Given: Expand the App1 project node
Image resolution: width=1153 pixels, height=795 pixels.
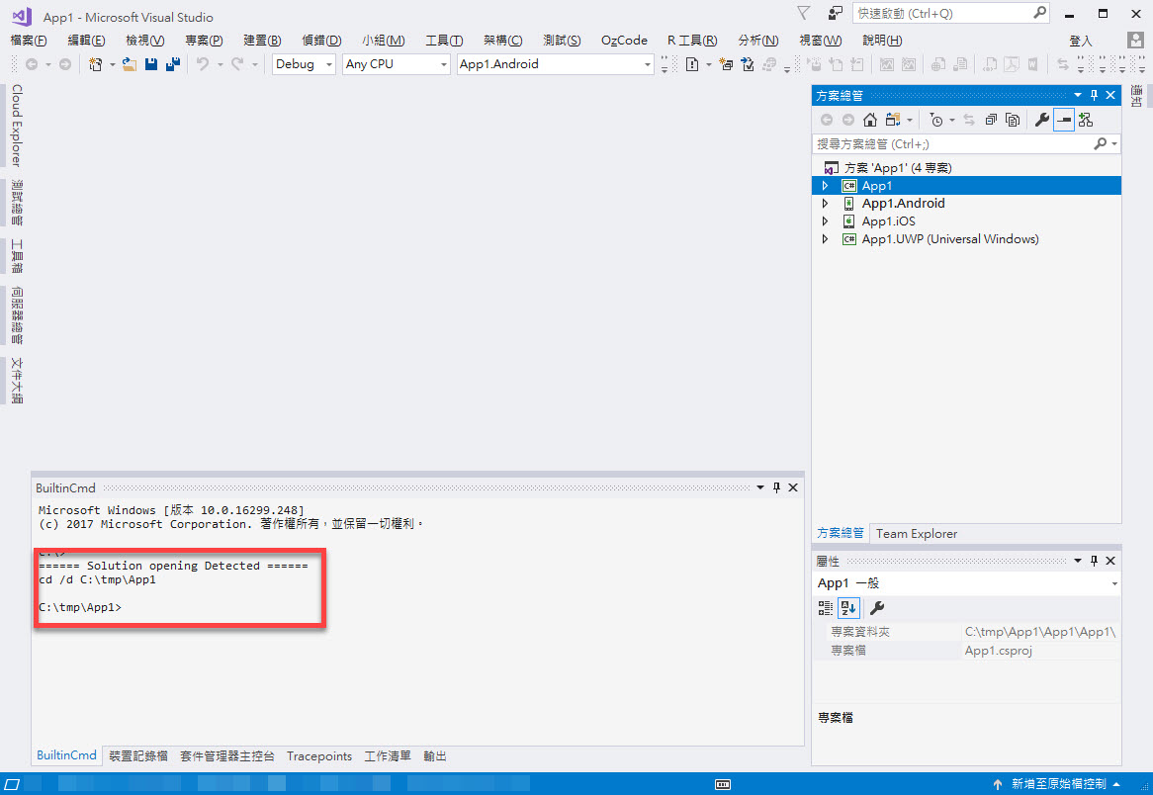Looking at the screenshot, I should pos(825,186).
